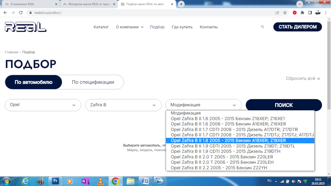Choose 2.0 T 2005-2015 Z20LER option

tap(240, 157)
